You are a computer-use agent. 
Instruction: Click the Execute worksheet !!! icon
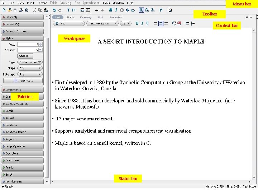tap(111, 10)
